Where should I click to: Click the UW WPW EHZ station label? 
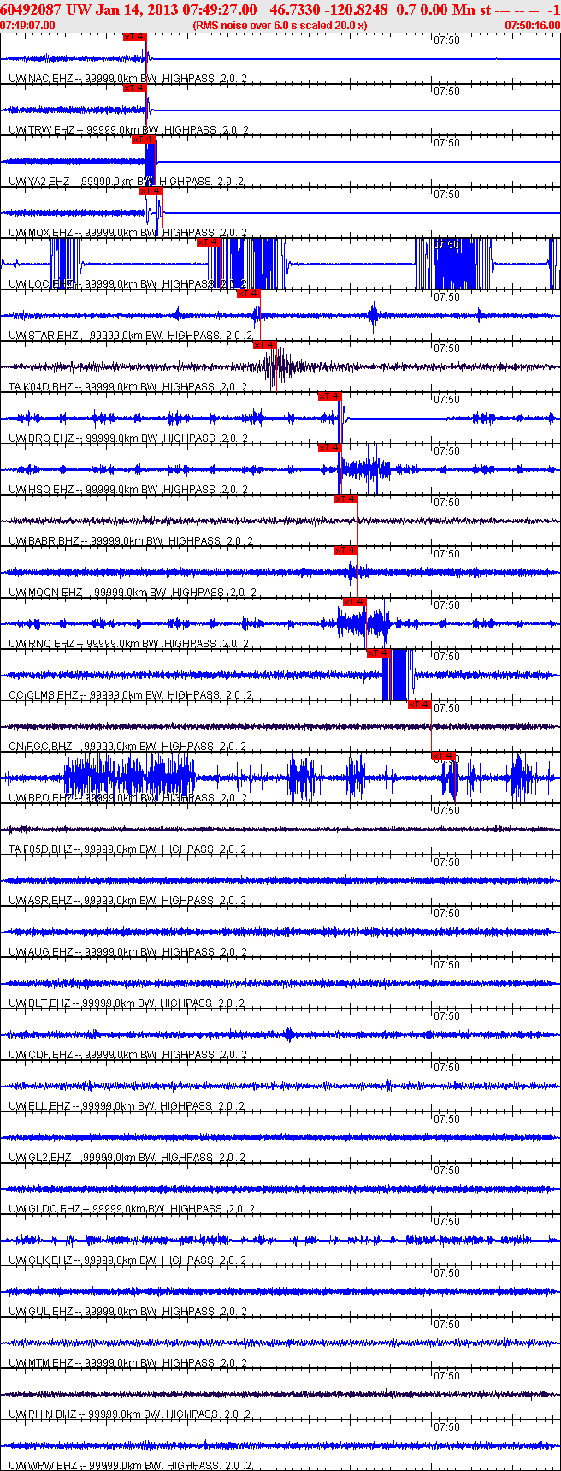pos(44,1466)
